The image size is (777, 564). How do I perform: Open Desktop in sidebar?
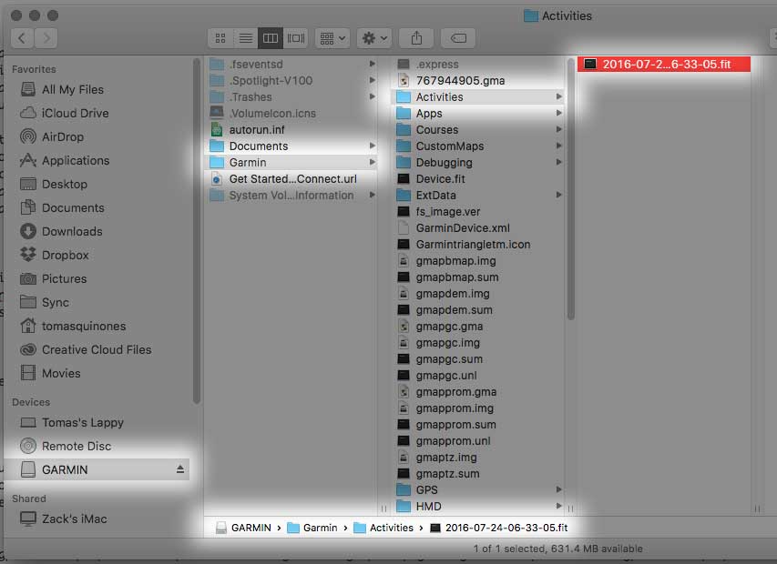coord(54,185)
